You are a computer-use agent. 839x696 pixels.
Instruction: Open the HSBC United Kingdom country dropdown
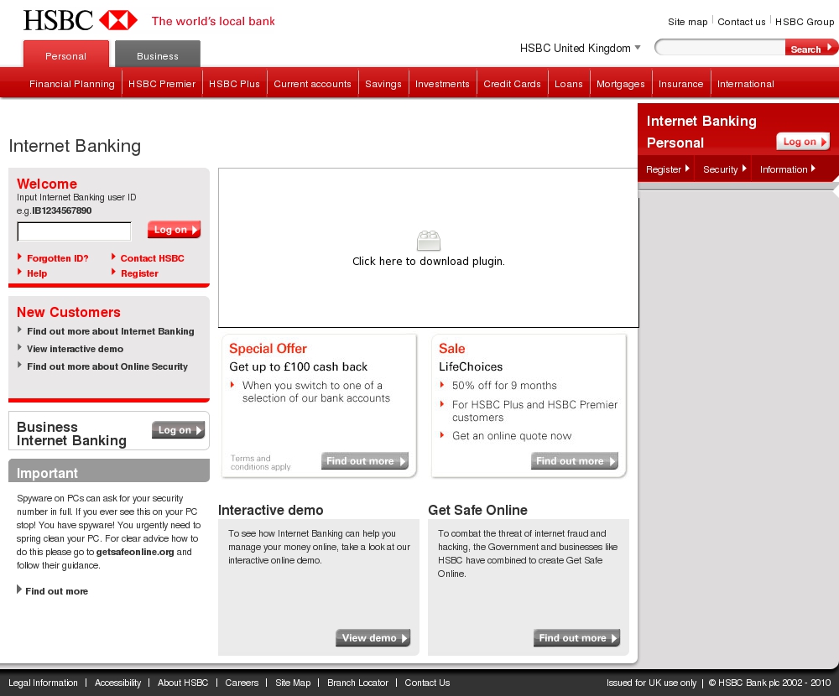[x=638, y=48]
